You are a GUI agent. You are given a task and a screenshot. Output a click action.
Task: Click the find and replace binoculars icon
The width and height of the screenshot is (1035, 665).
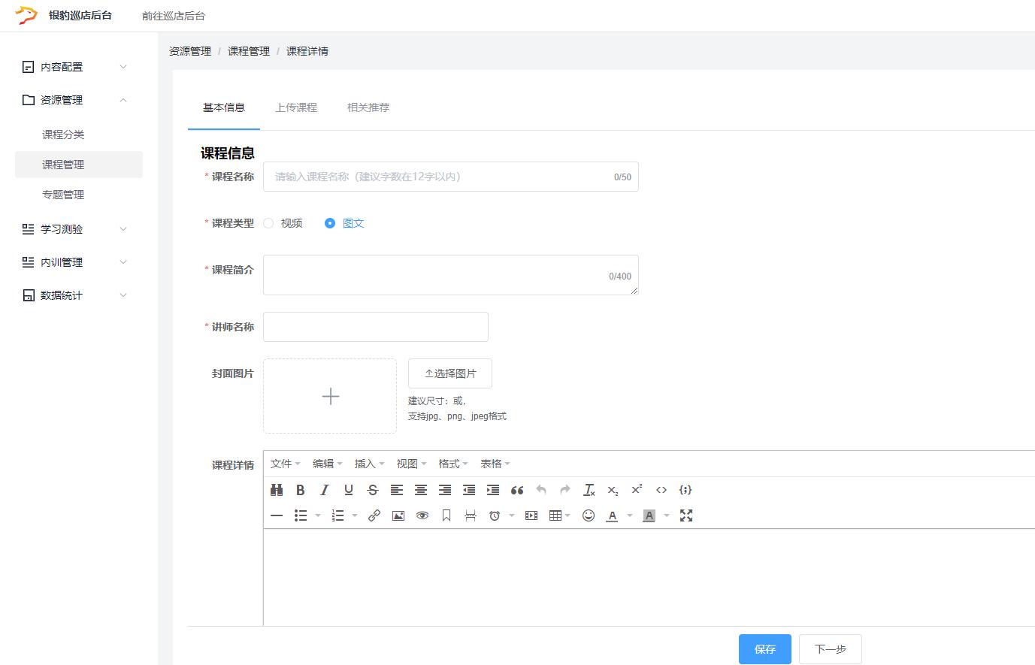(277, 490)
